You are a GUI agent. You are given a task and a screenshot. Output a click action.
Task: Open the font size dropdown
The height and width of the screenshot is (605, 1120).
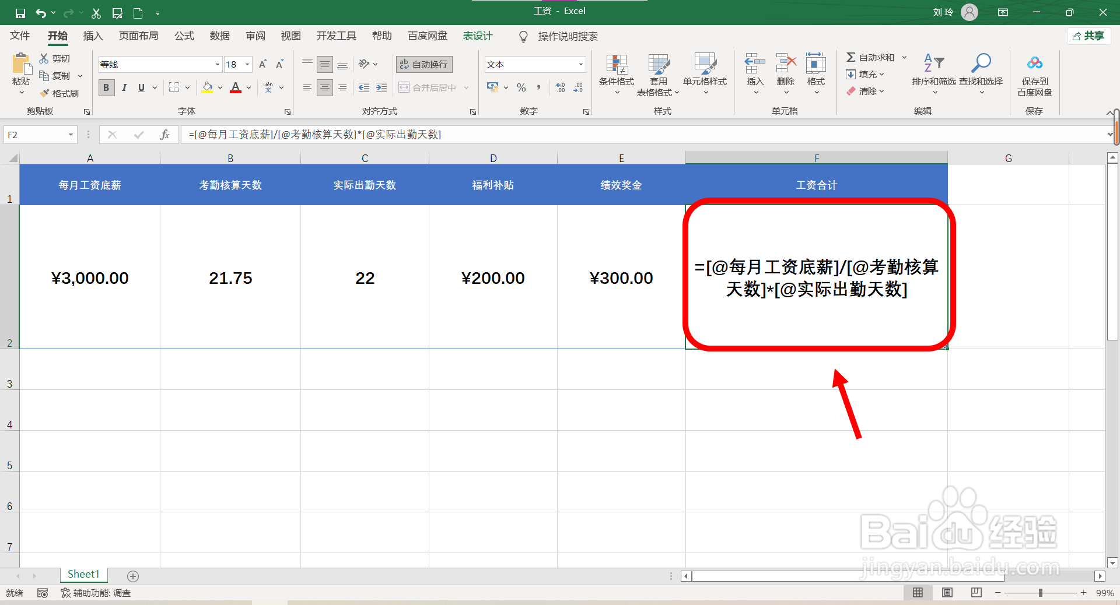[x=247, y=64]
